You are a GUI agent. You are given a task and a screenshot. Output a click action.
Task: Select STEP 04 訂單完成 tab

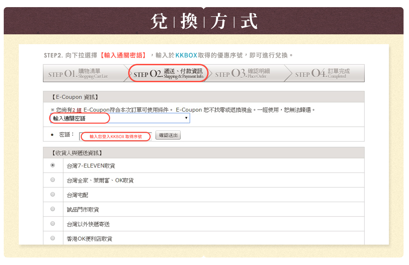click(324, 73)
